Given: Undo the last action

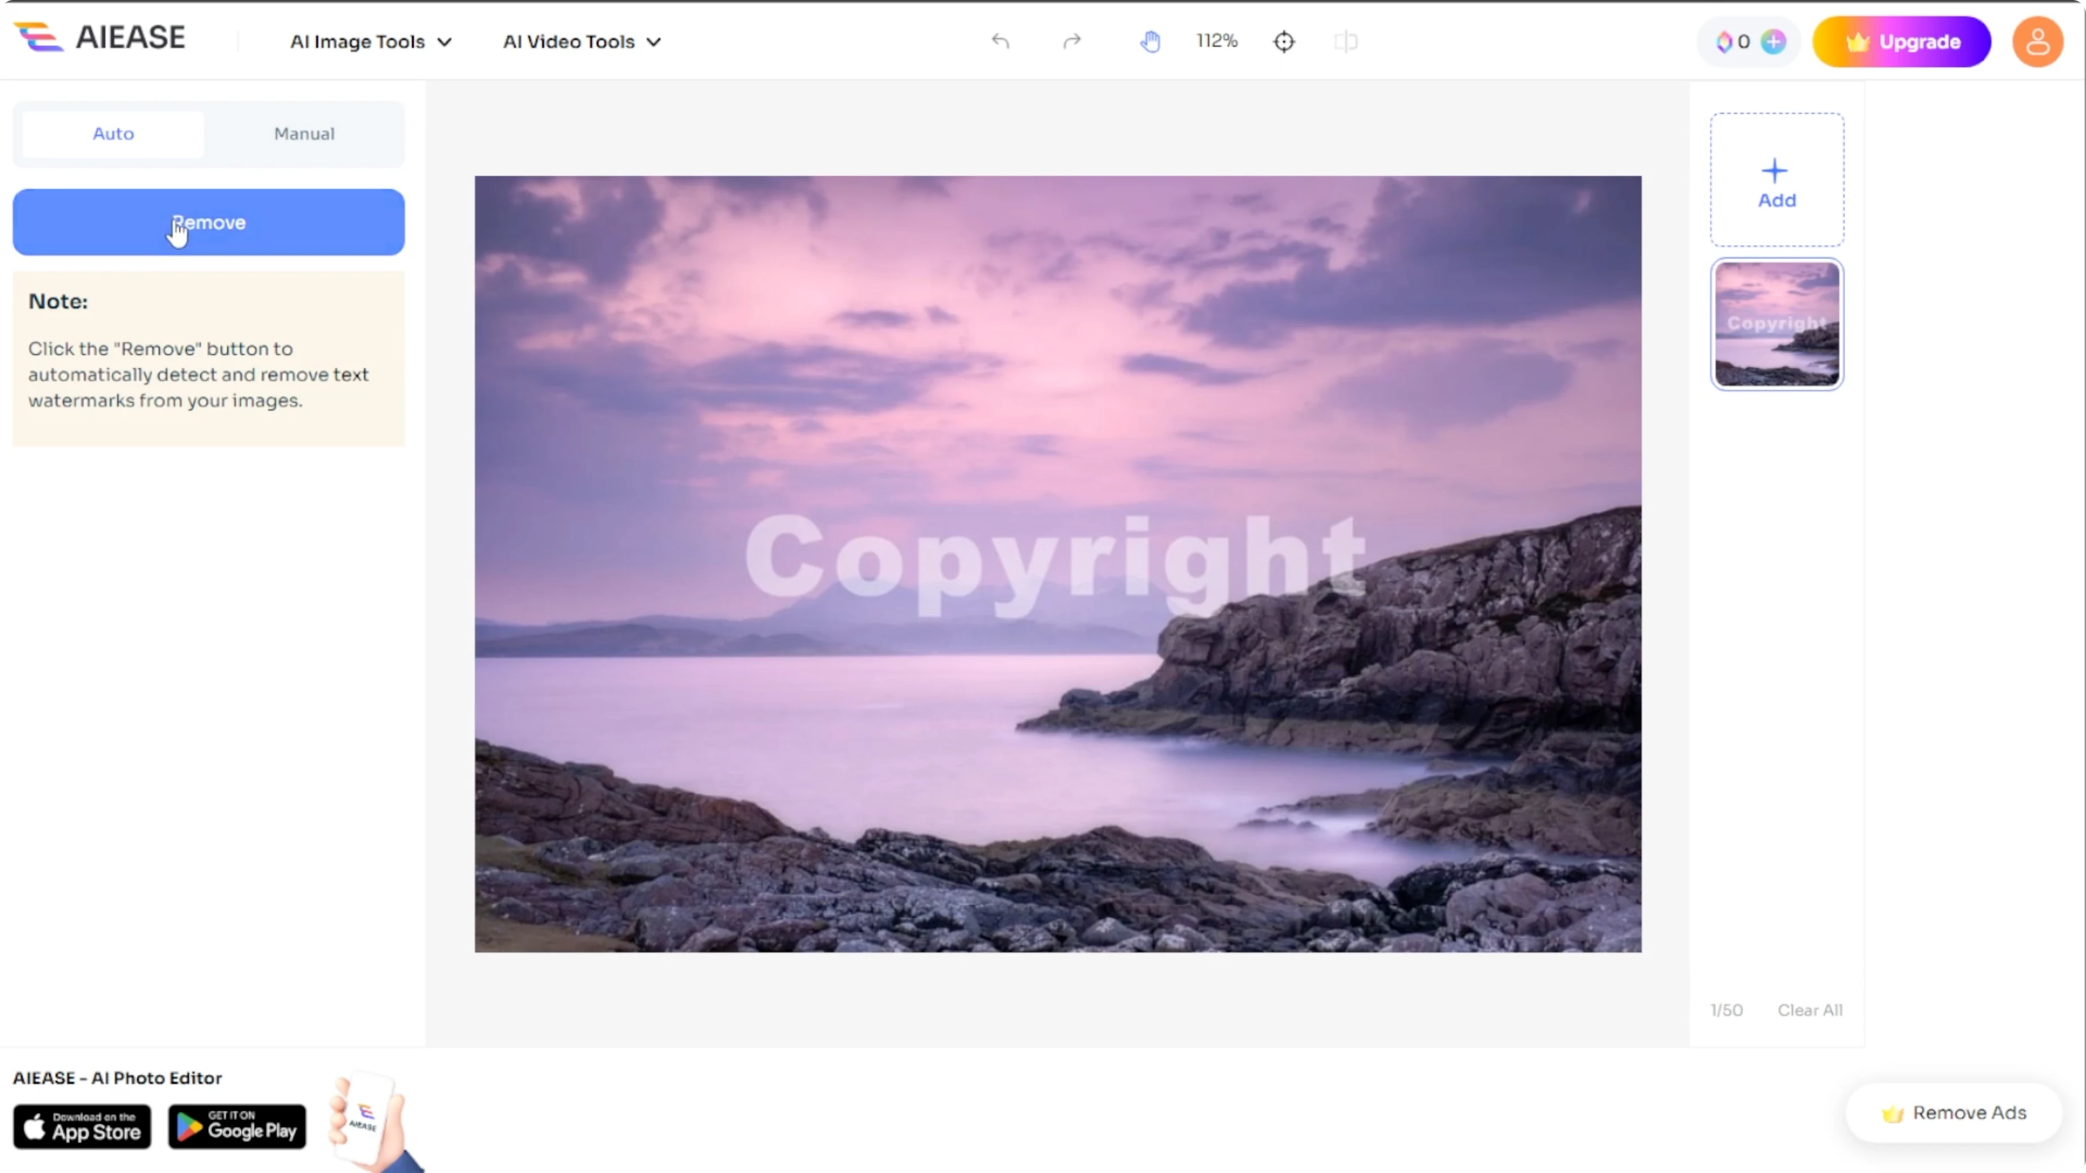Looking at the screenshot, I should pos(1001,41).
